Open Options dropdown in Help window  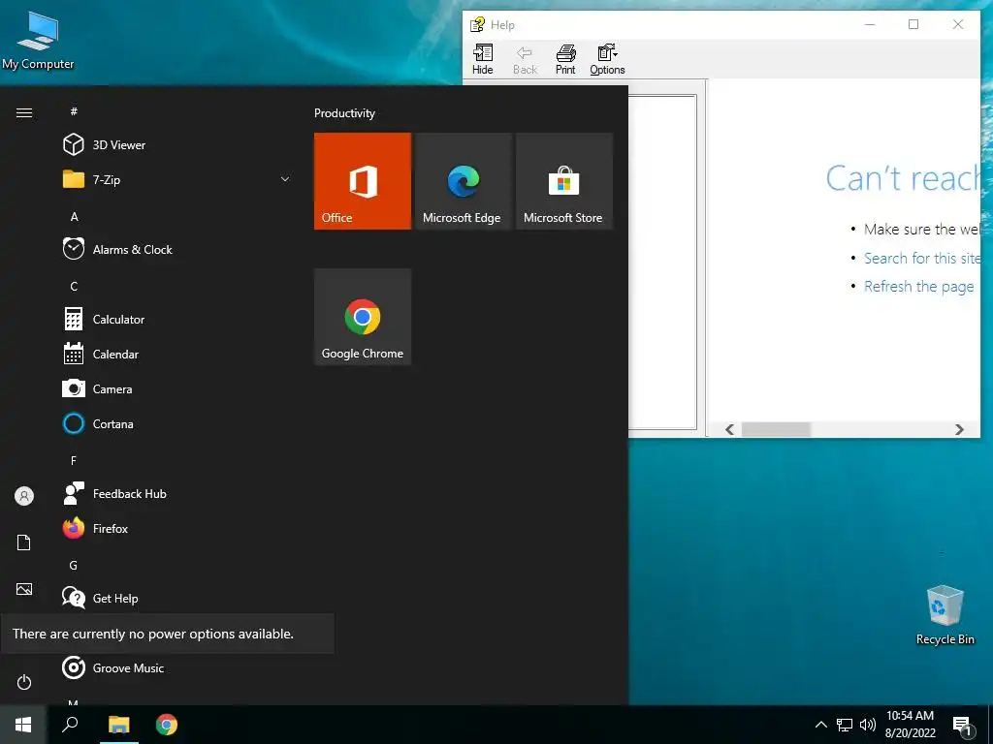pos(607,59)
